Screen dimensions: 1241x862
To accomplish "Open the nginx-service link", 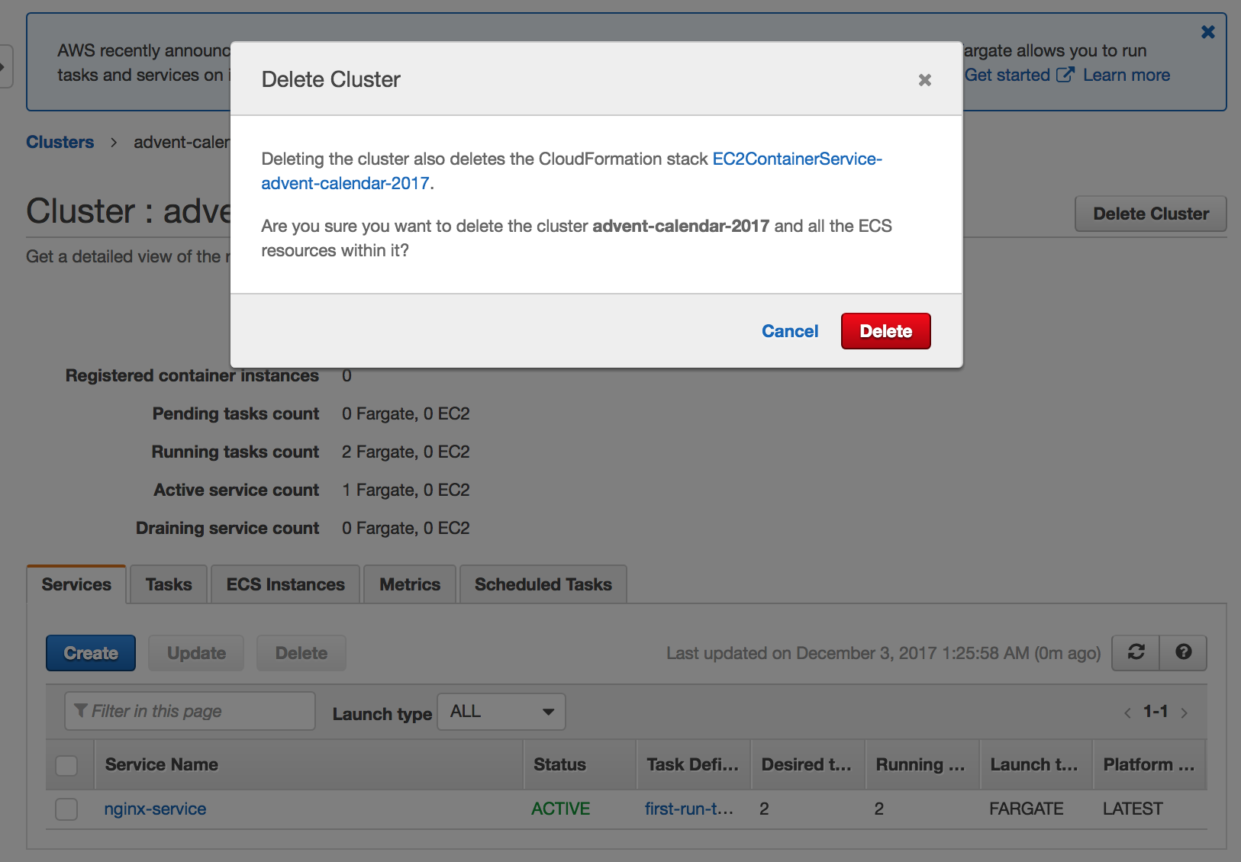I will tap(155, 809).
